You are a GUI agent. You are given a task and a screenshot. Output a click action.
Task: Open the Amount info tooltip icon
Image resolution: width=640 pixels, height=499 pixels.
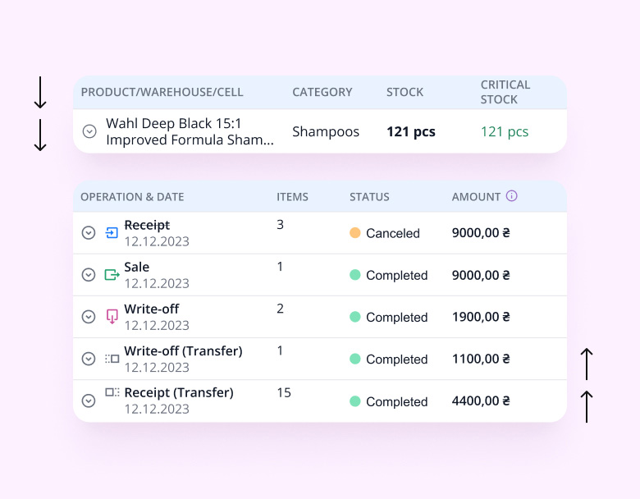(x=512, y=196)
